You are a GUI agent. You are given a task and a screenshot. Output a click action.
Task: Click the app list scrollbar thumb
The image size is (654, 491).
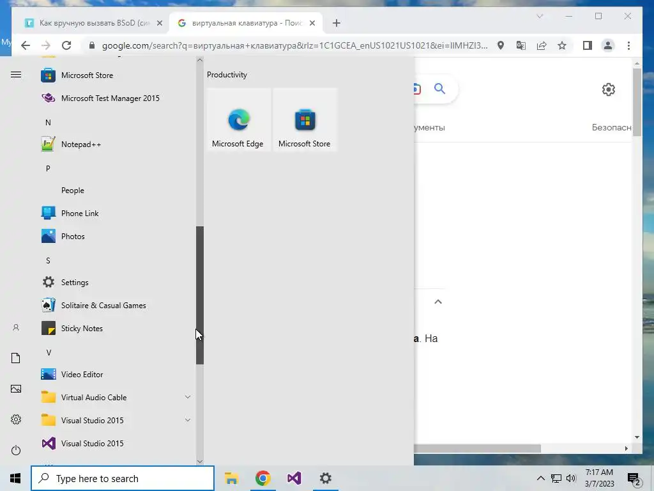[200, 295]
